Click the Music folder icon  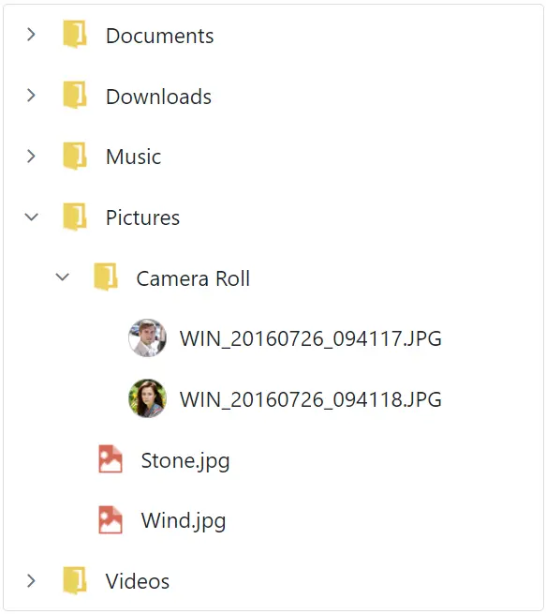(75, 156)
